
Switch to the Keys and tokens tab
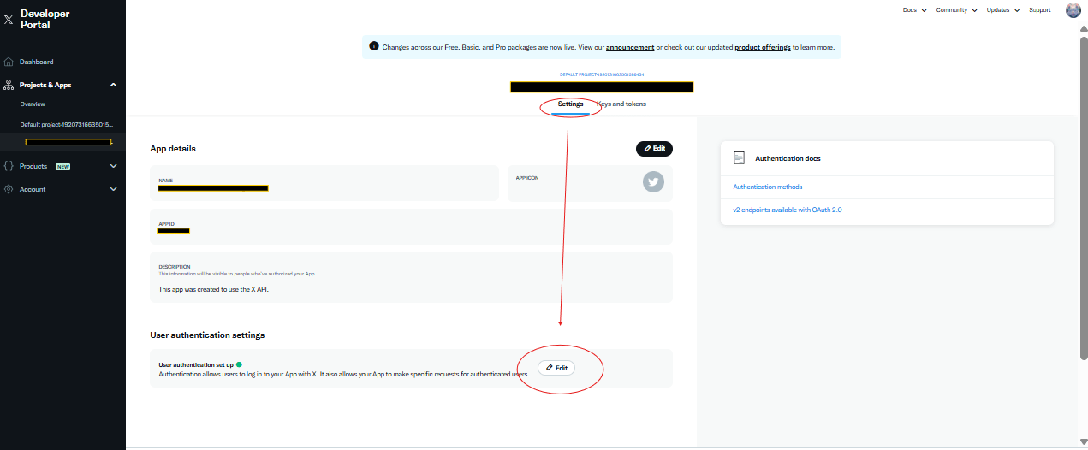point(621,104)
